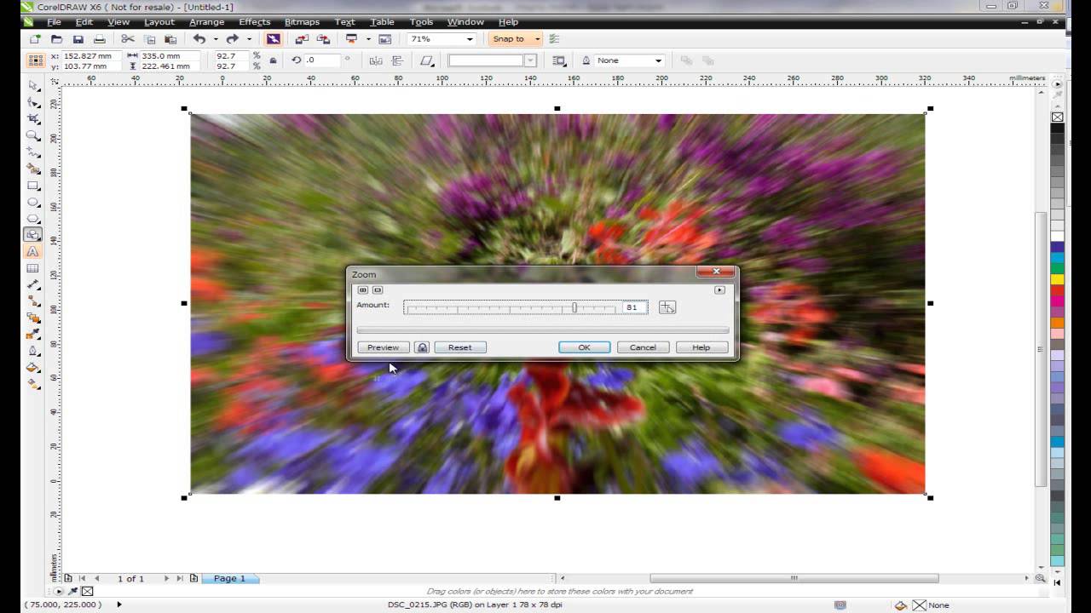
Task: Select the Crop tool in toolbox
Action: click(32, 118)
